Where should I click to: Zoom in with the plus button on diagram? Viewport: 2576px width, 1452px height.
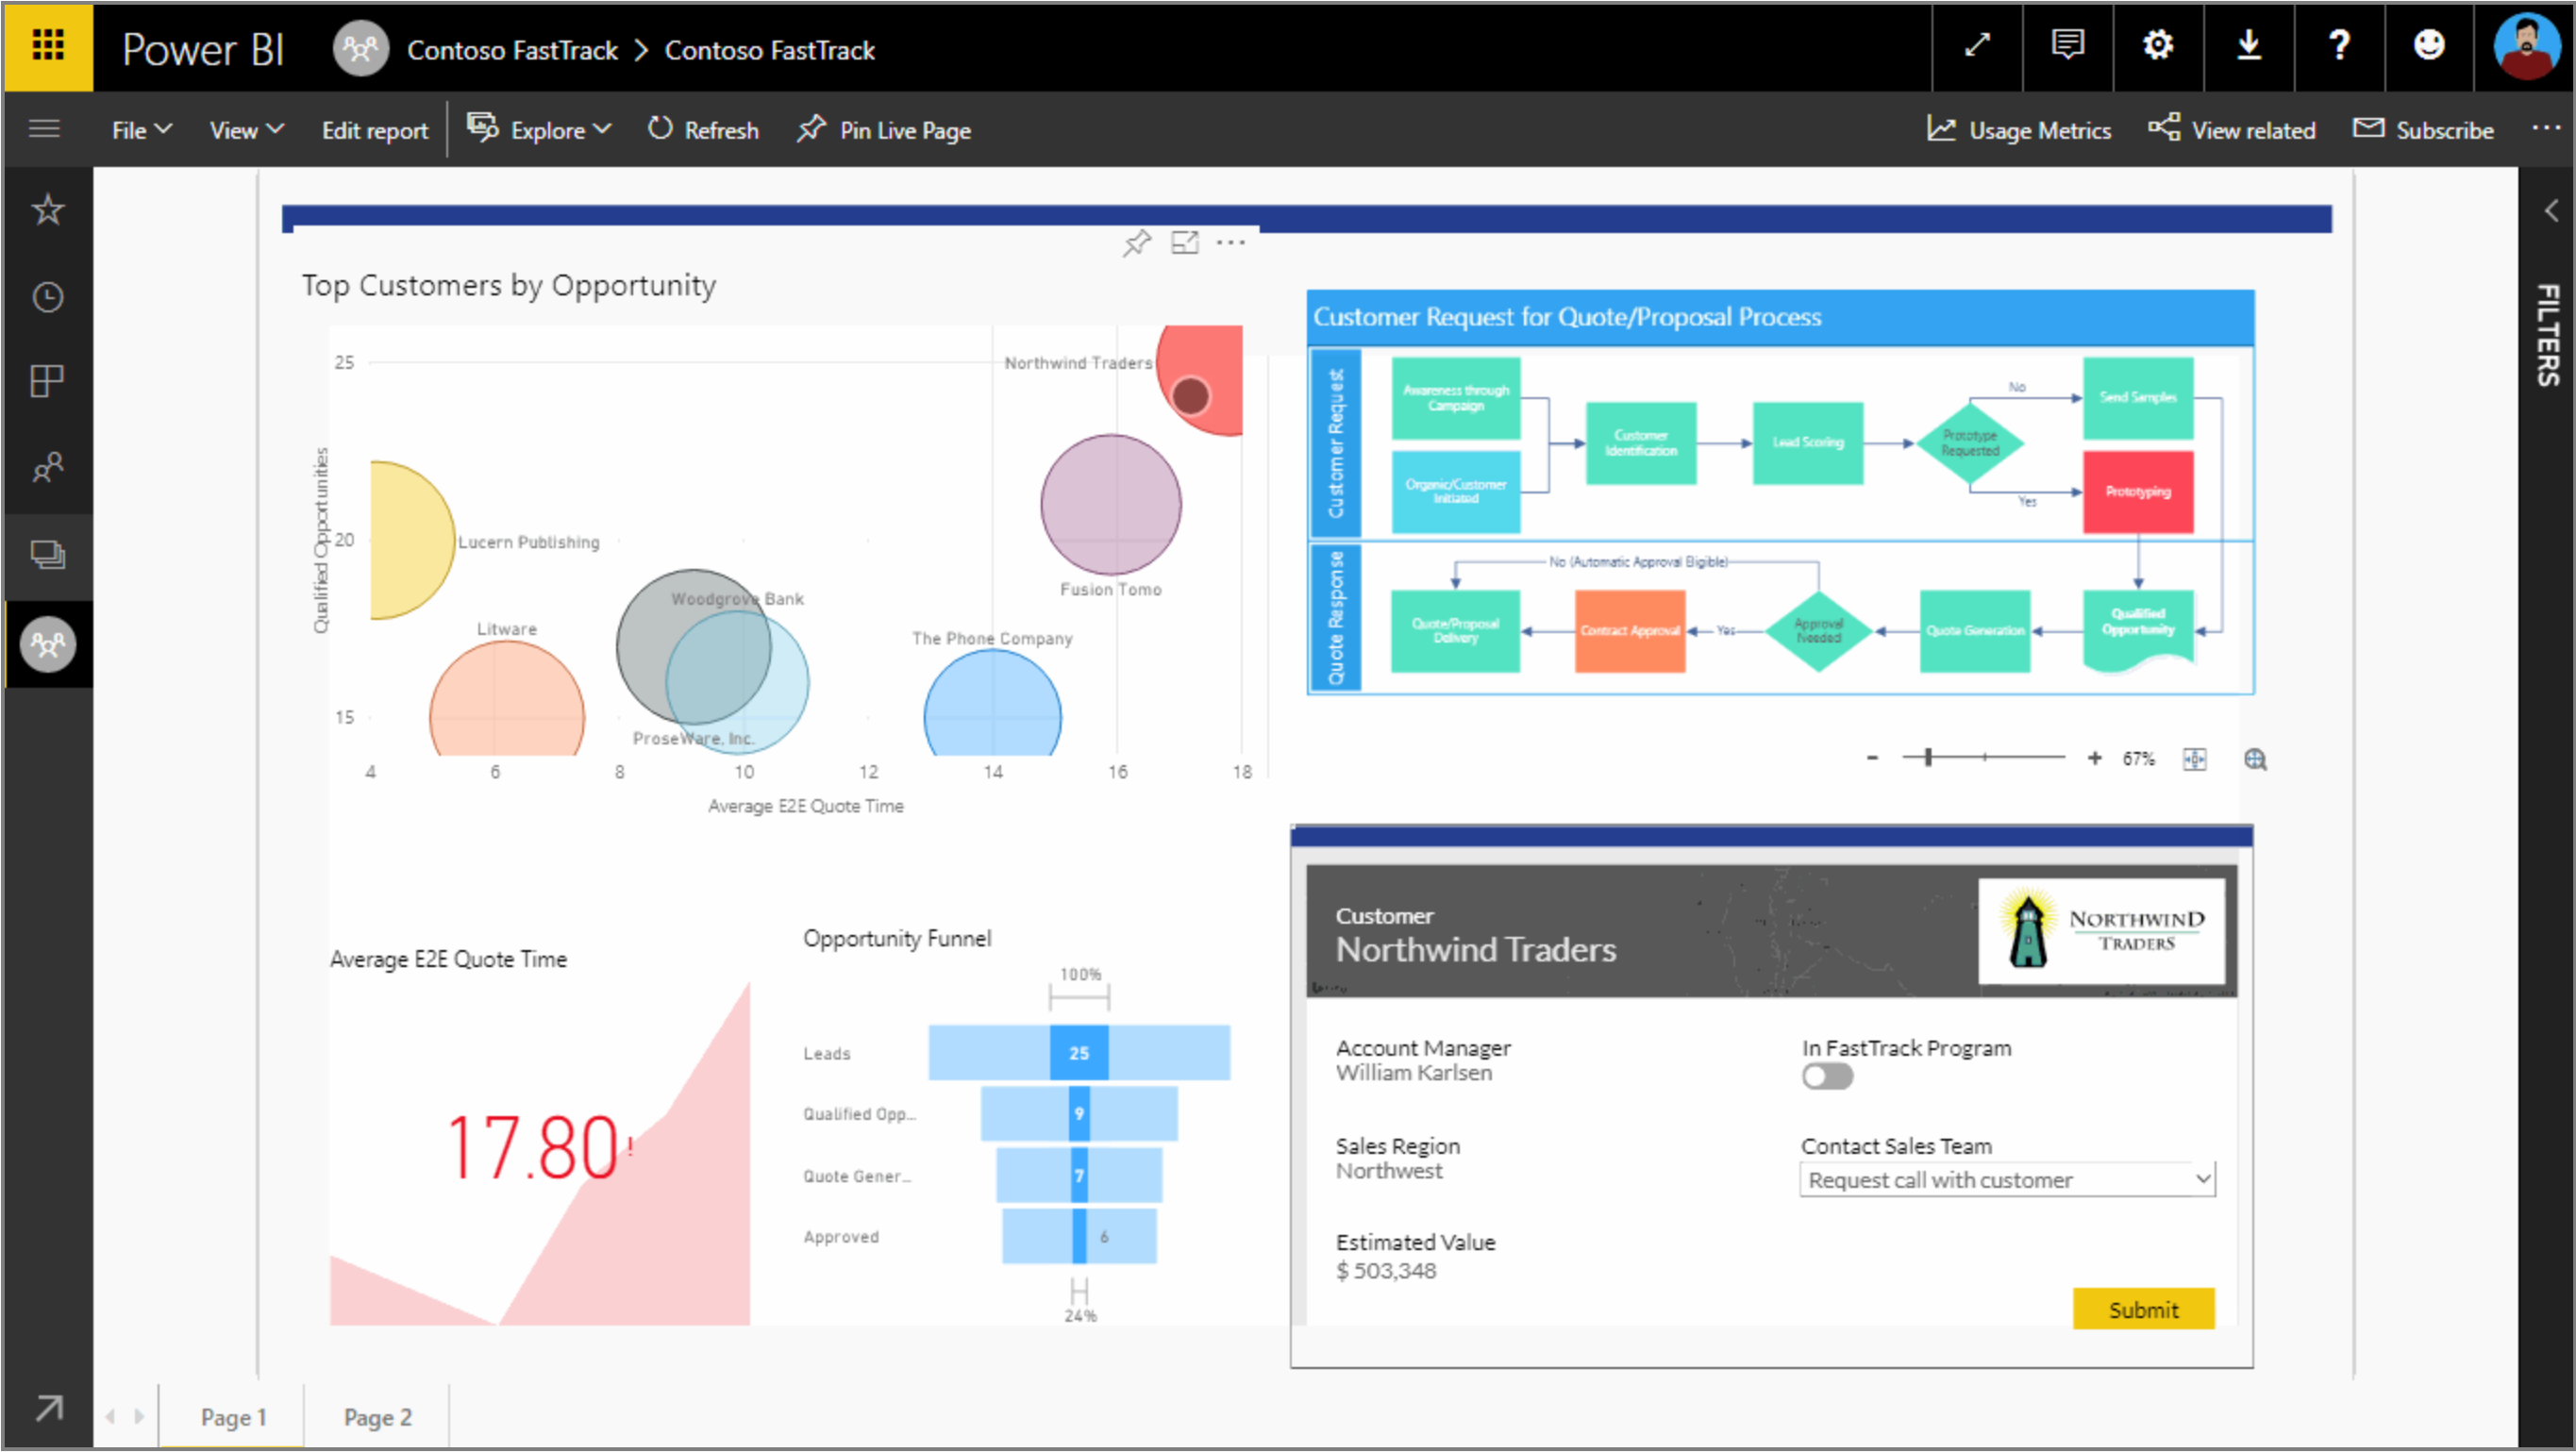point(2094,758)
